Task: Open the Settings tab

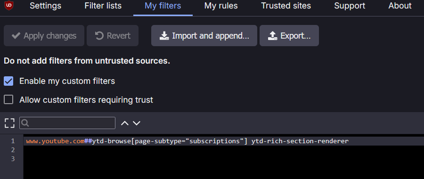Action: click(x=45, y=6)
